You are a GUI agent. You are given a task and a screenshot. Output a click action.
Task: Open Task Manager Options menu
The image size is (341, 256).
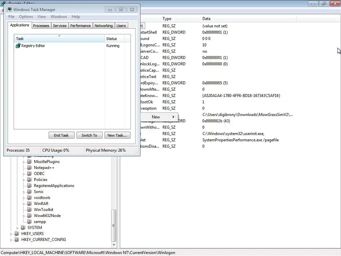(26, 17)
